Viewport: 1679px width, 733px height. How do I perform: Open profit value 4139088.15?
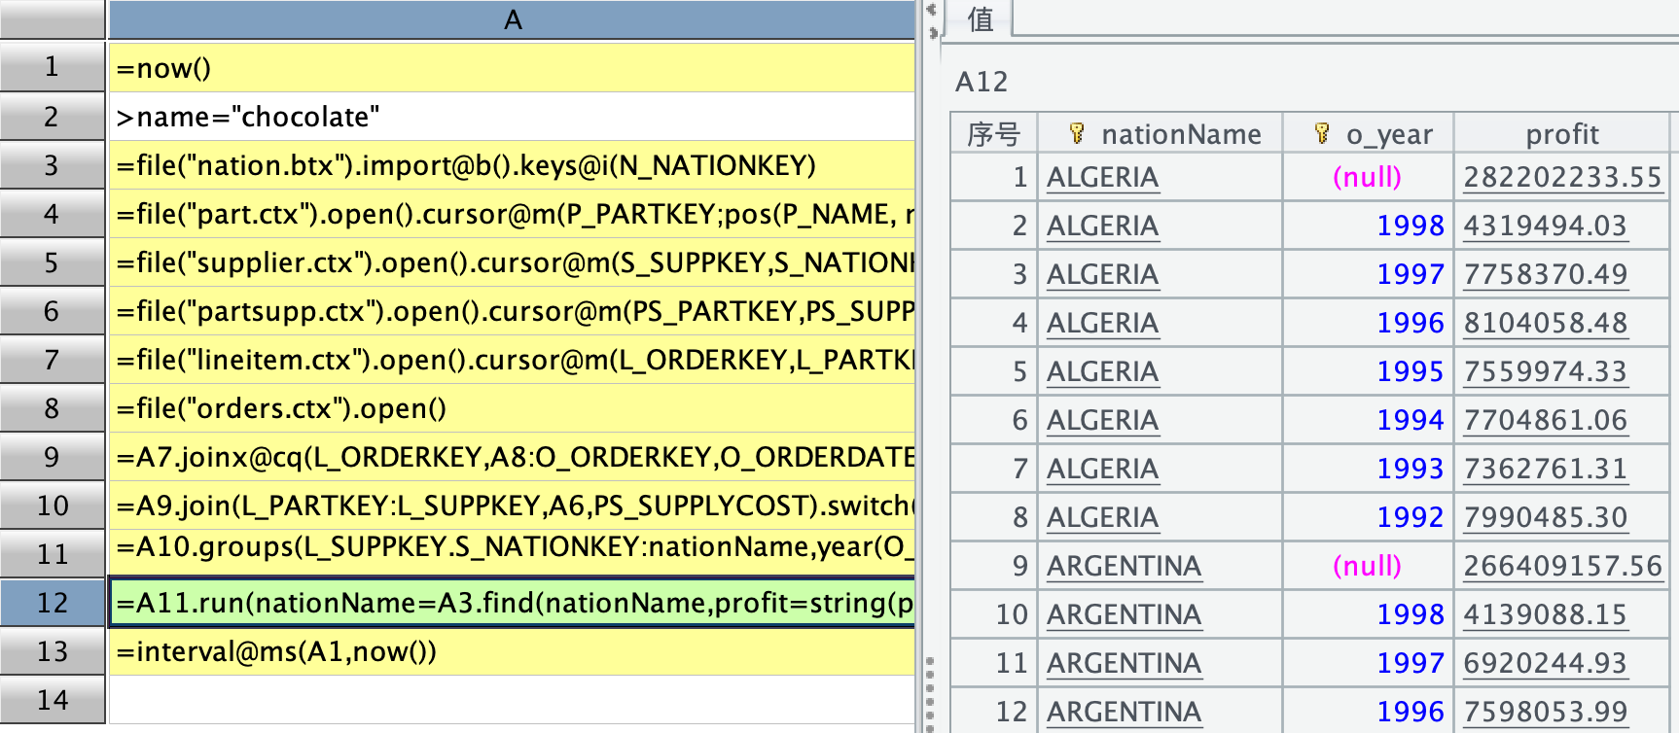coord(1546,614)
